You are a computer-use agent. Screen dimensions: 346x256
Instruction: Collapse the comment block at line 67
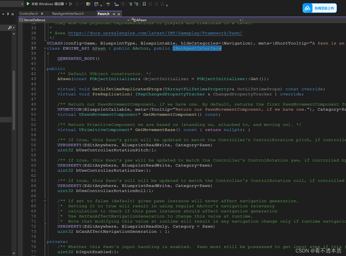click(x=45, y=201)
